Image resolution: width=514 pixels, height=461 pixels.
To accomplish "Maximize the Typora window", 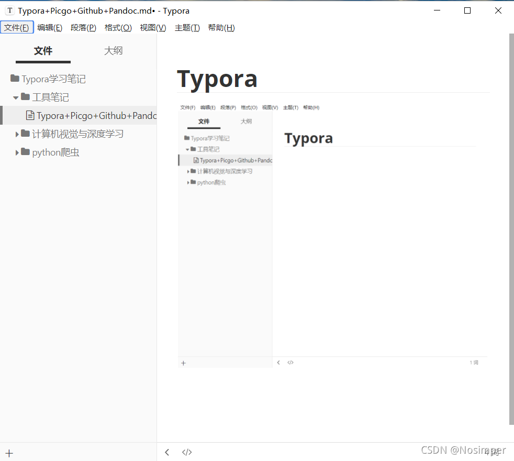I will click(x=467, y=10).
